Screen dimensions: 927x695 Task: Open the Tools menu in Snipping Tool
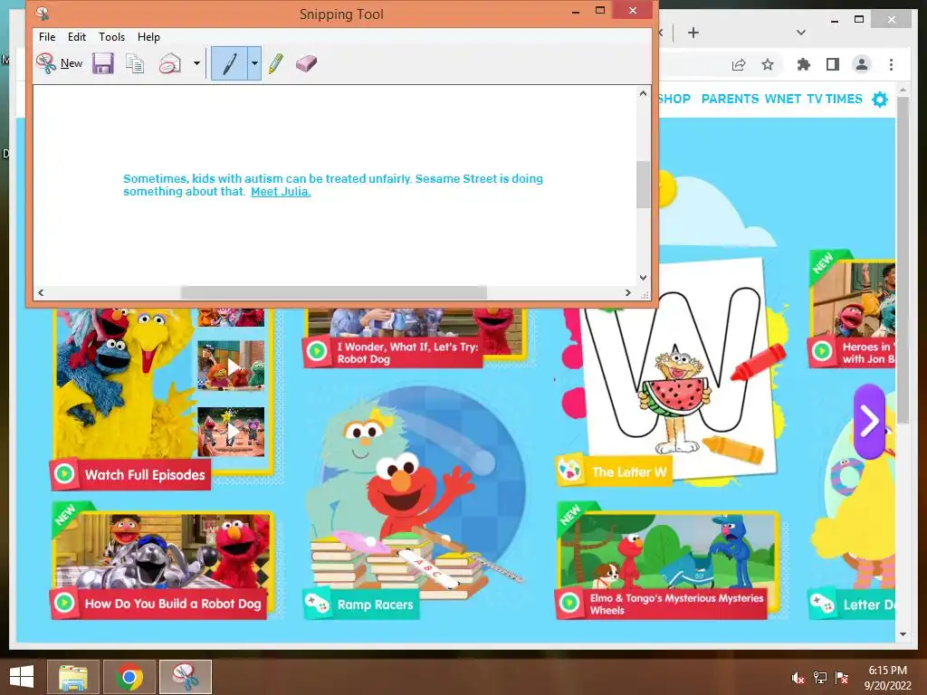pyautogui.click(x=111, y=36)
